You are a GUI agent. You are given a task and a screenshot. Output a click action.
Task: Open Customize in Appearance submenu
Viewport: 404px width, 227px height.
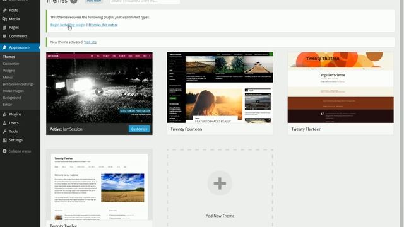coord(11,64)
